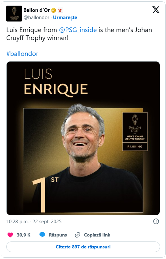Image resolution: width=166 pixels, height=259 pixels.
Task: Like the tweet with heart icon
Action: tap(10, 235)
